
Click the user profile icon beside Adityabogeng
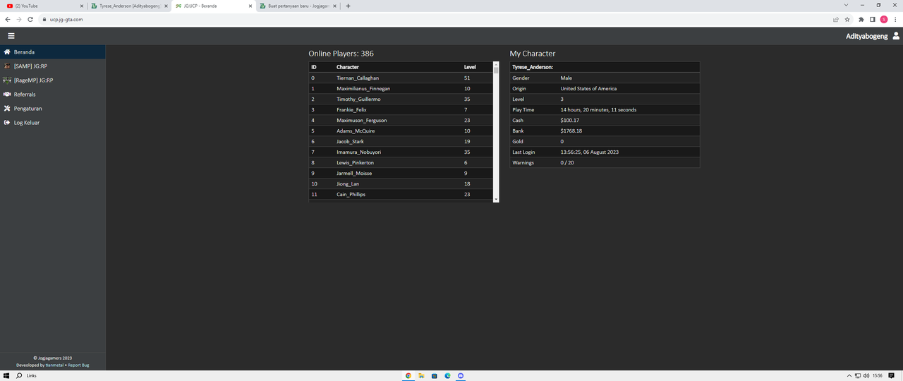coord(896,35)
